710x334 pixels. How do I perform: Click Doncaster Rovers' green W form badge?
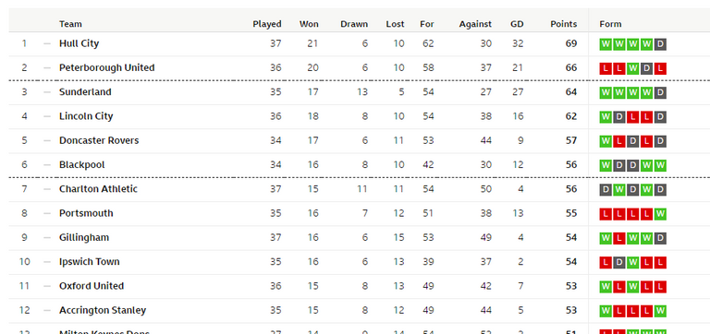coord(606,141)
